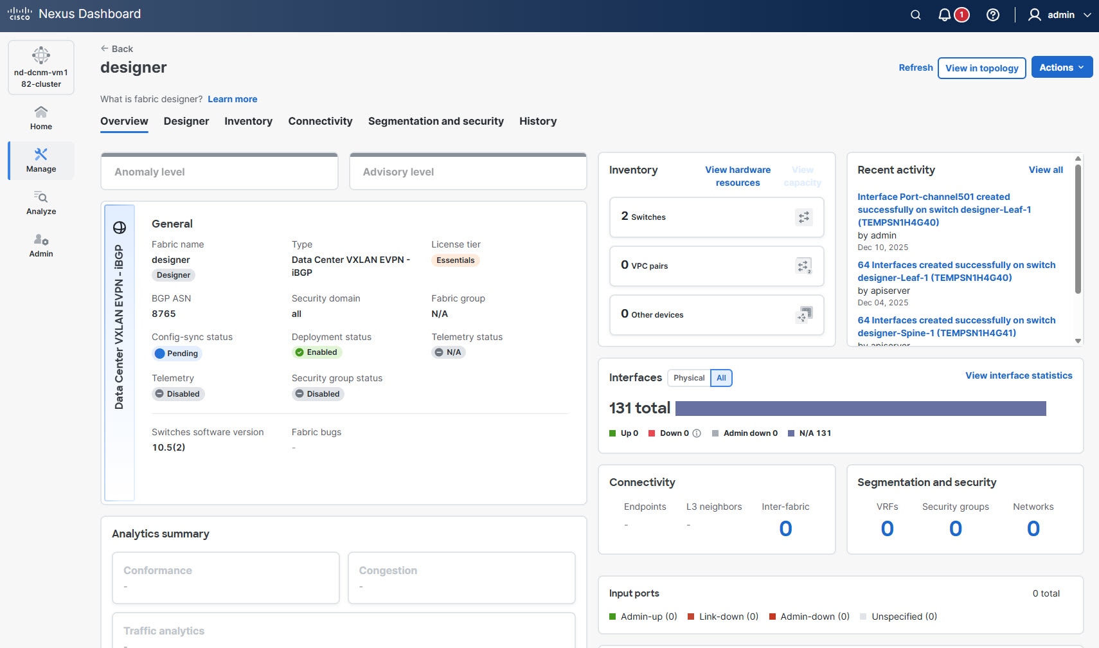Open the search magnifier icon
Screen dimensions: 1099x648
pyautogui.click(x=916, y=15)
